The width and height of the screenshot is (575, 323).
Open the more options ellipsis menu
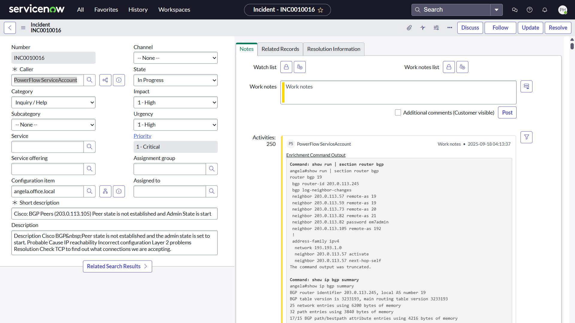coord(450,28)
